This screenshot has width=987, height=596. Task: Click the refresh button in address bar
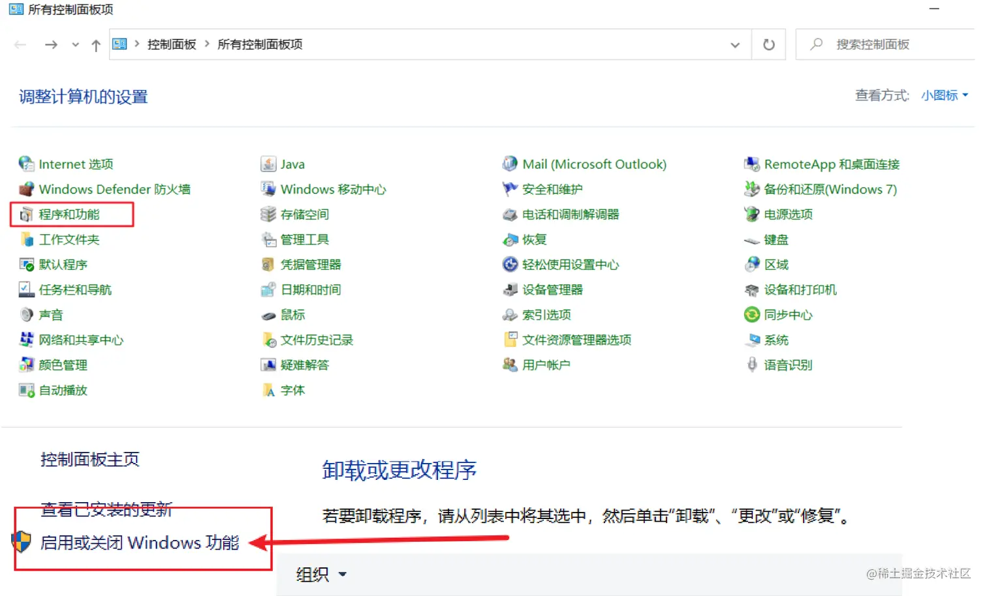tap(769, 45)
